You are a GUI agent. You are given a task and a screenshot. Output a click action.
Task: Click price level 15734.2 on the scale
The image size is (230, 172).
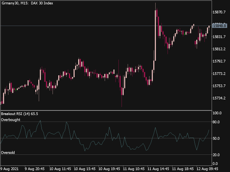click(x=219, y=98)
